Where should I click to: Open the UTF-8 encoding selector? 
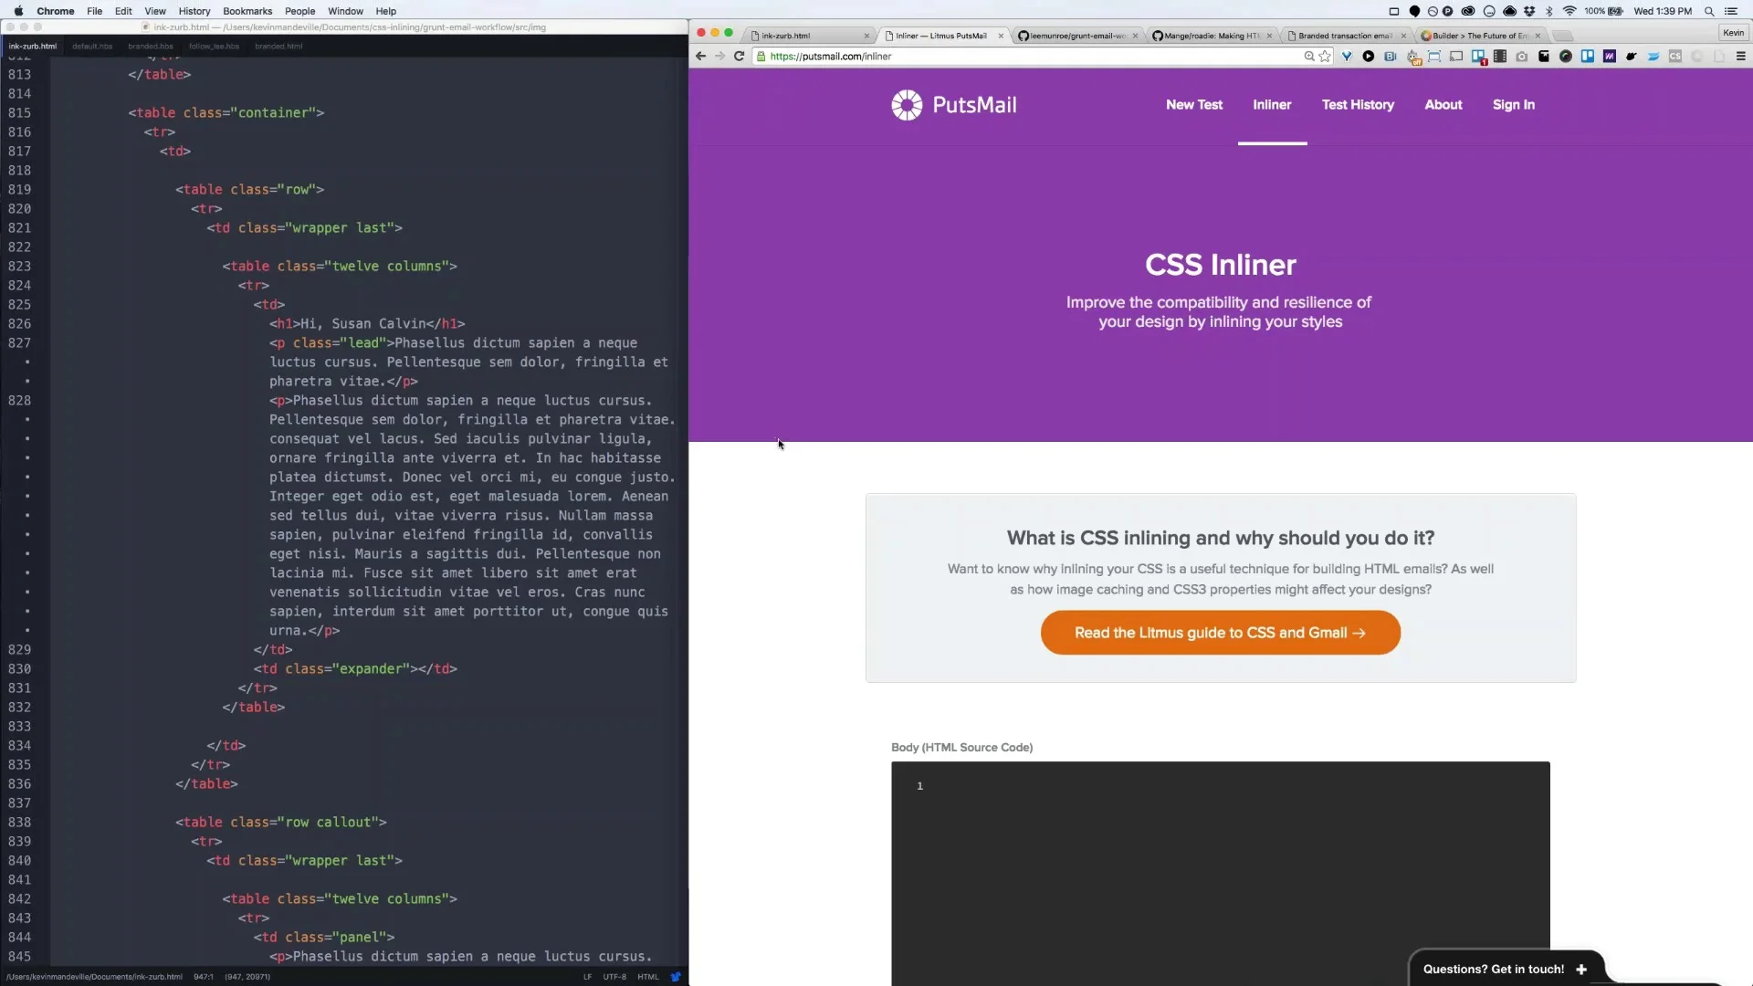614,977
